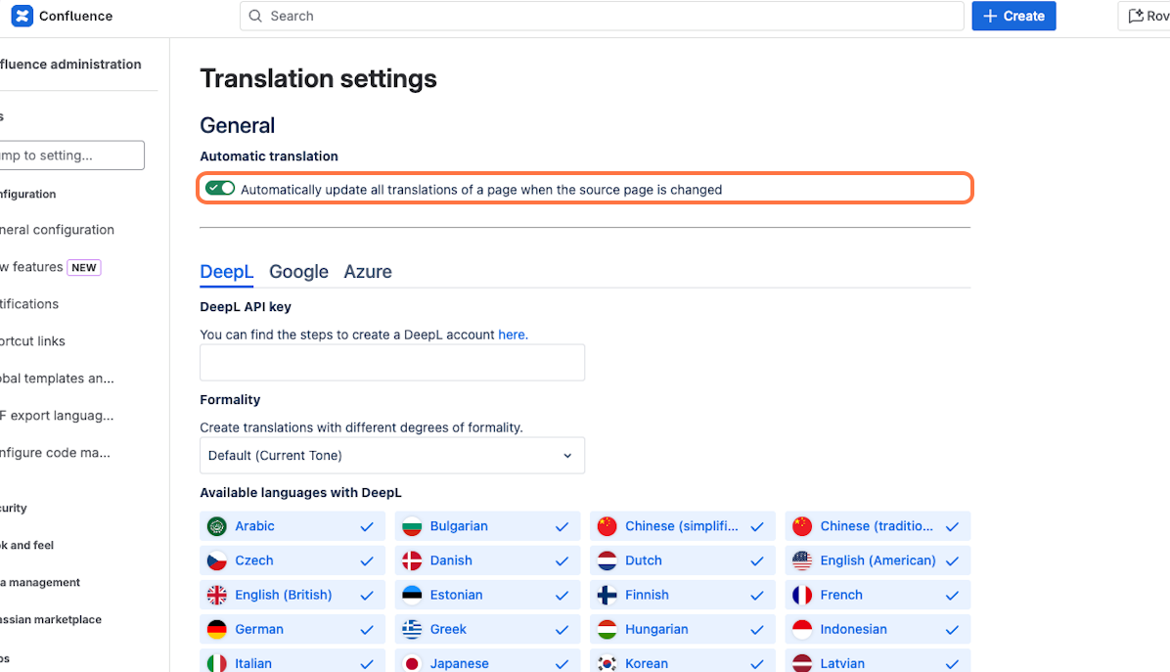The height and width of the screenshot is (672, 1170).
Task: Focus the Jump to setting input
Action: (70, 156)
